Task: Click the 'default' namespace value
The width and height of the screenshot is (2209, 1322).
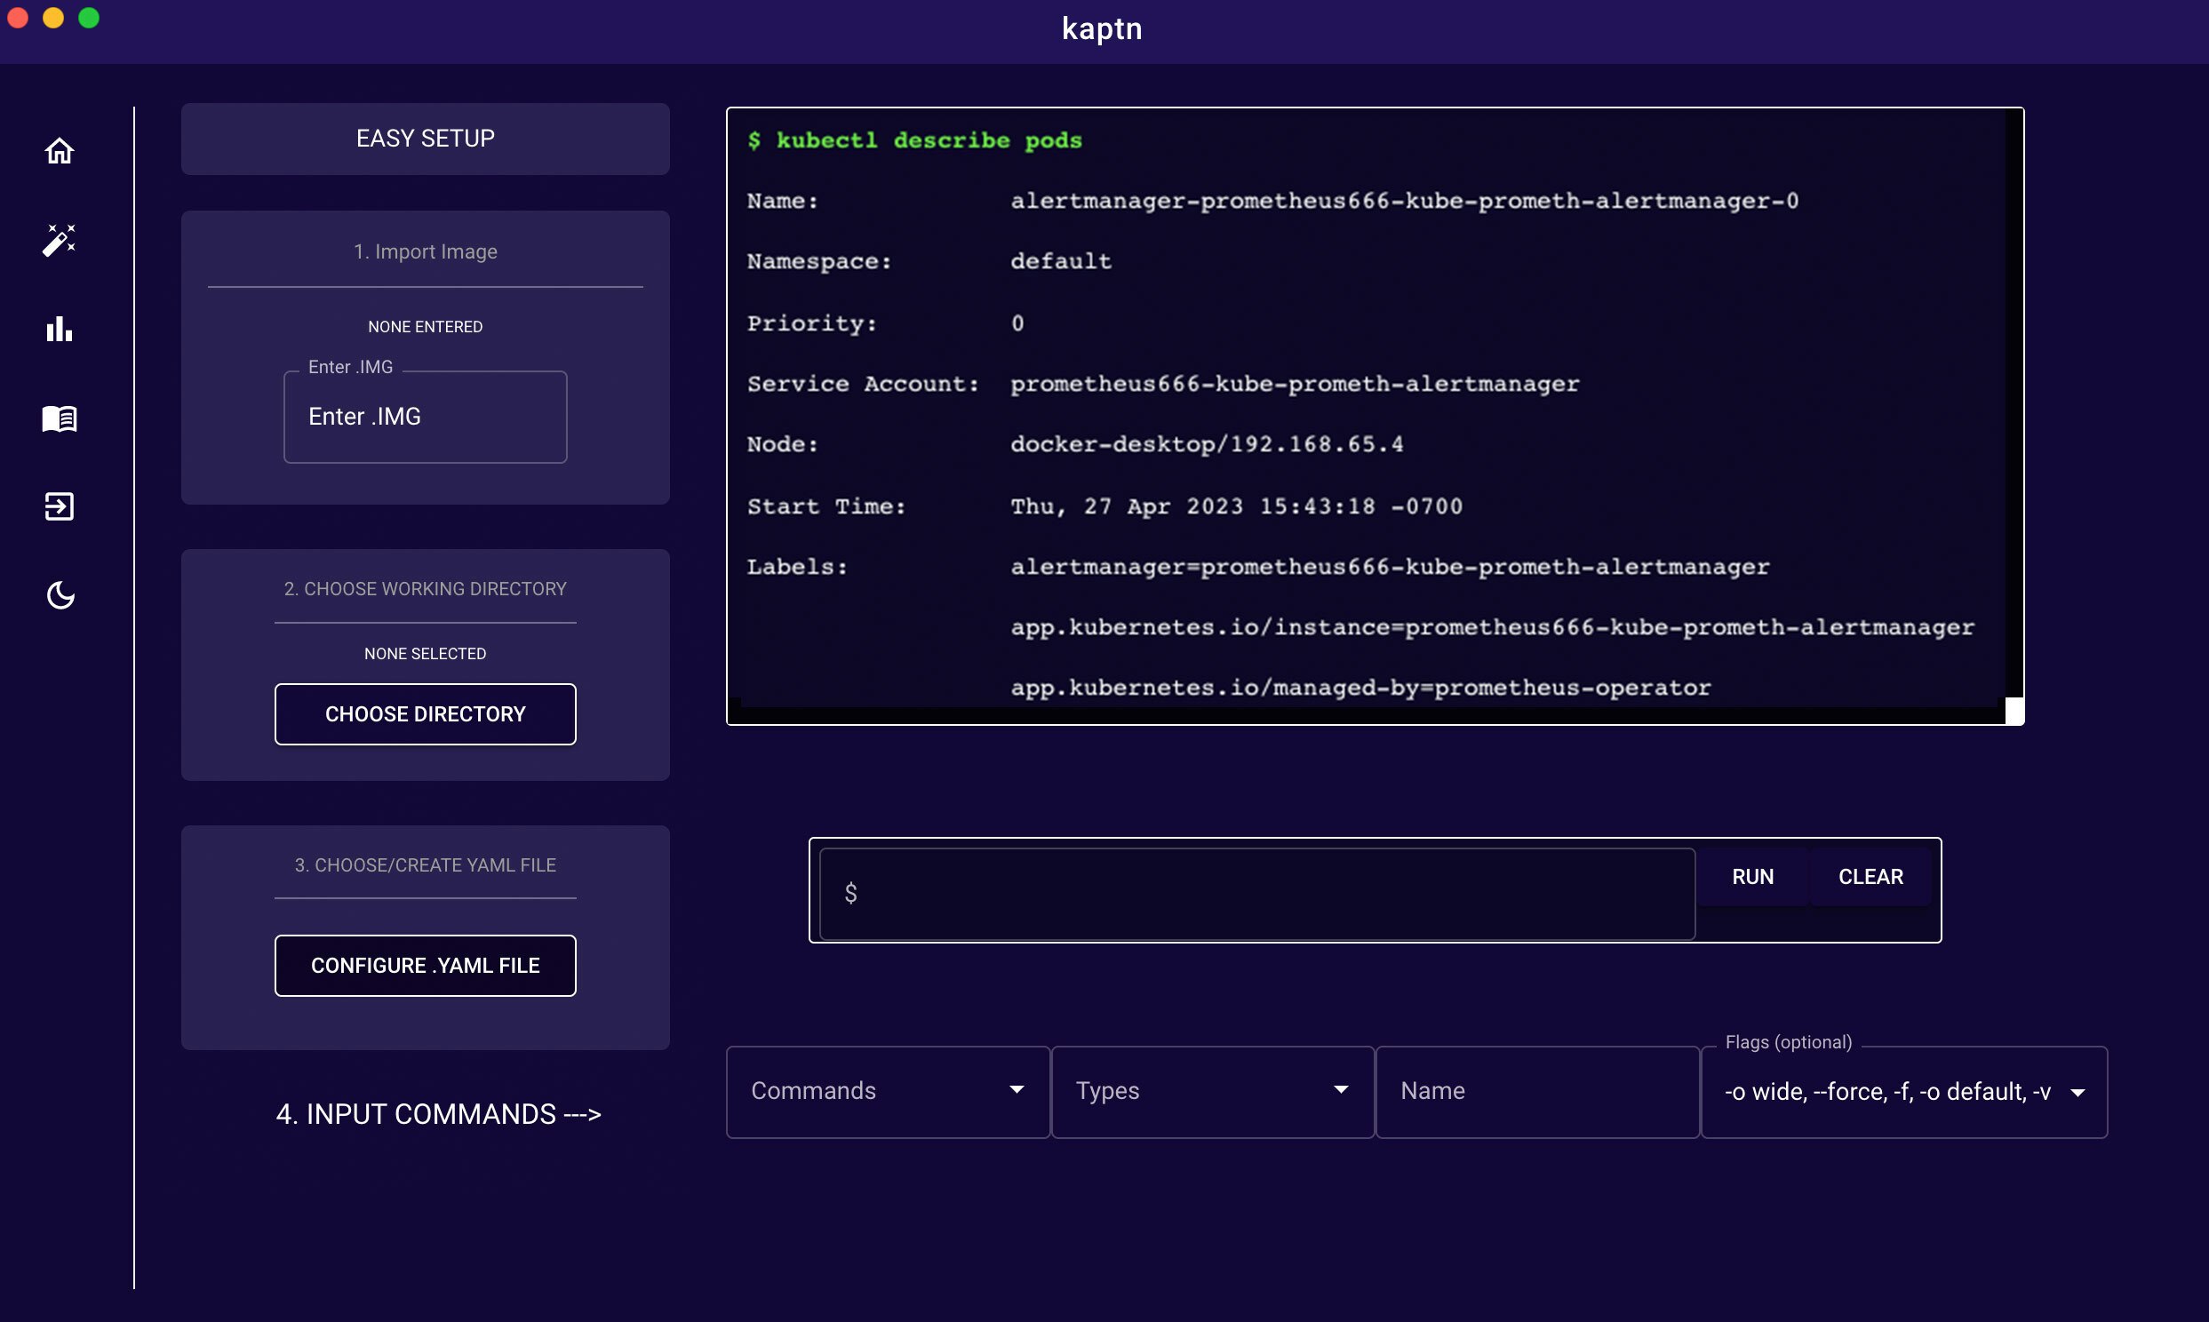Action: [1061, 261]
